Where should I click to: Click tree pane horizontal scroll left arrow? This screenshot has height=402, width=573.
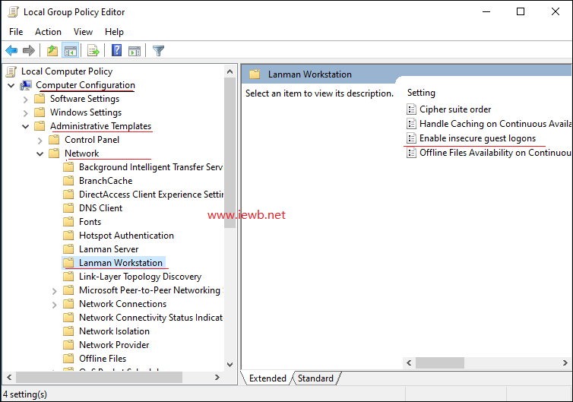point(9,378)
